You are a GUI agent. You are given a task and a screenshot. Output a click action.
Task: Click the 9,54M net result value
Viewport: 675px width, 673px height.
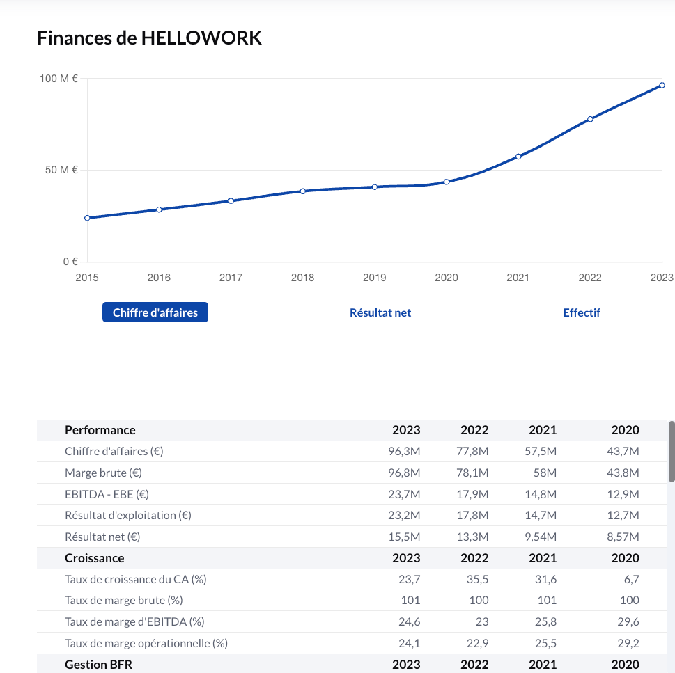541,537
